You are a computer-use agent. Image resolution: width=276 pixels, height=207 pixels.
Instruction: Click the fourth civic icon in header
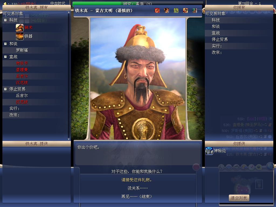point(185,11)
